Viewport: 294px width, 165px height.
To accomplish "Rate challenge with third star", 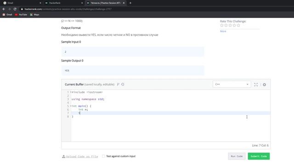I will [230, 25].
